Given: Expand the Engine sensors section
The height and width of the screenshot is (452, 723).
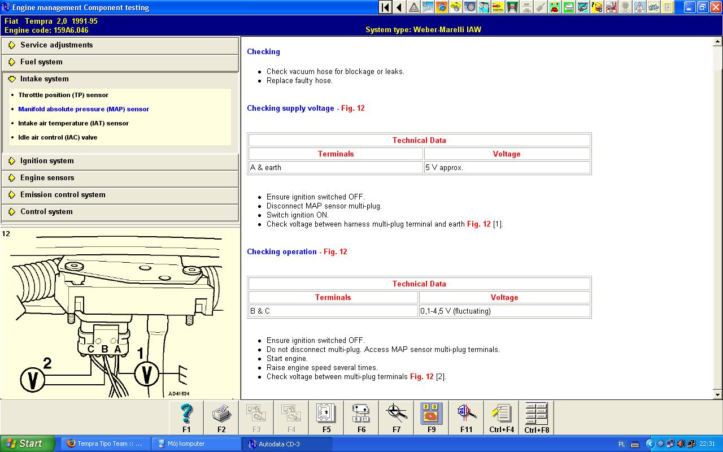Looking at the screenshot, I should coord(120,178).
